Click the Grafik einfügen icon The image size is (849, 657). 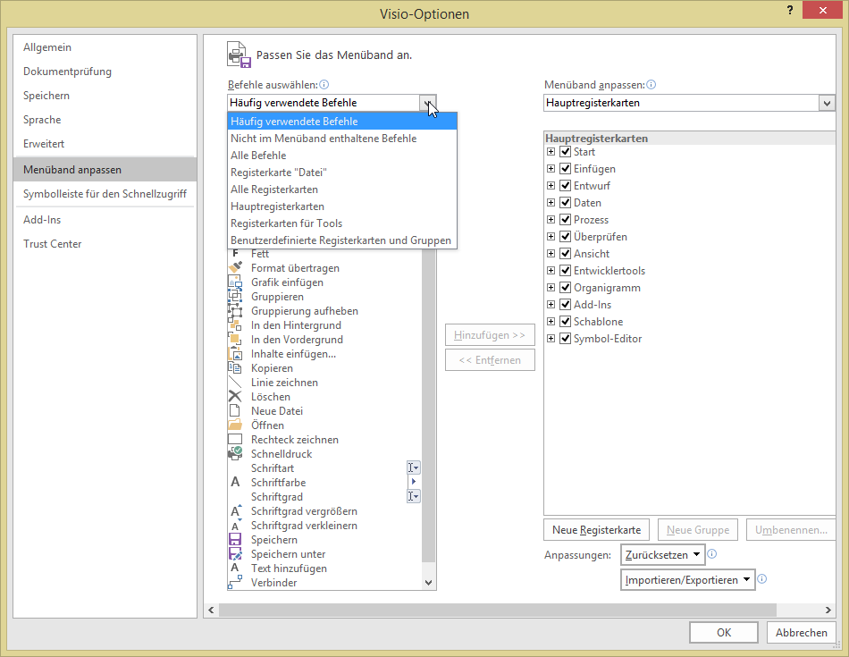[x=235, y=282]
